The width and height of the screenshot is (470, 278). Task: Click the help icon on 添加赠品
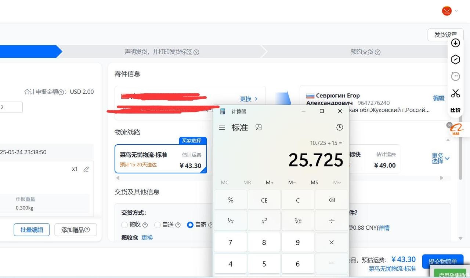87,230
